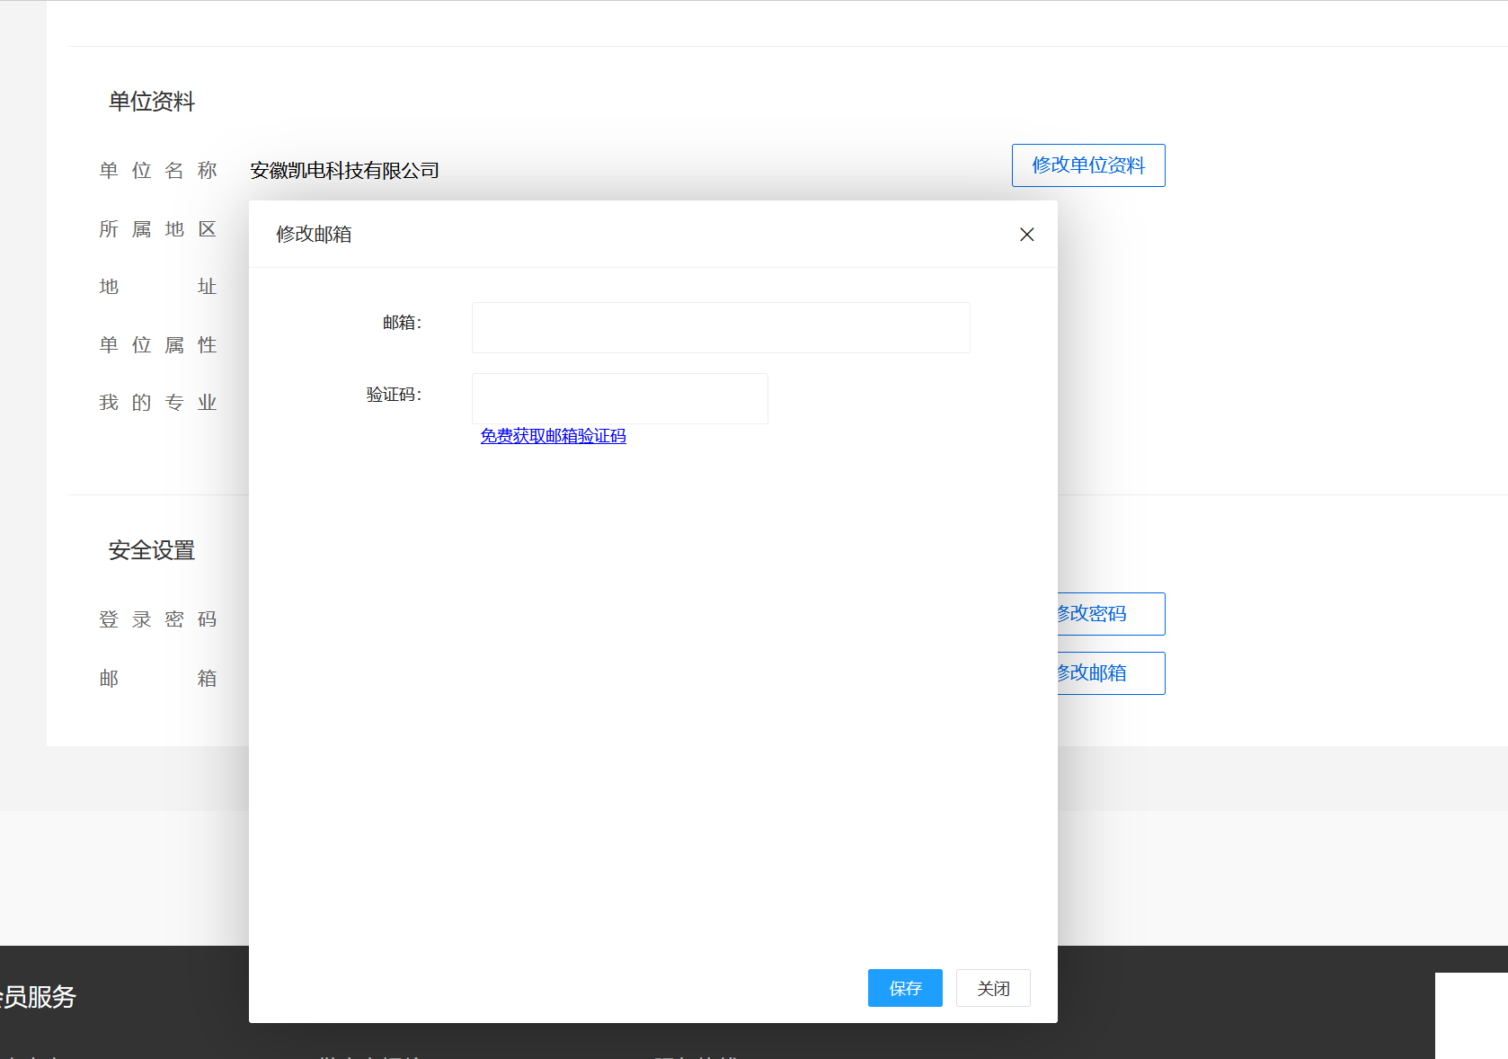
Task: Click the 所属地区 field label
Action: tap(158, 229)
